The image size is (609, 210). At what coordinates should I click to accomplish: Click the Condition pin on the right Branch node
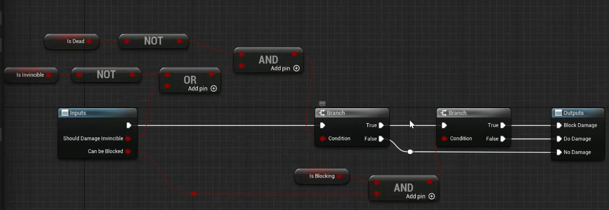tap(445, 139)
